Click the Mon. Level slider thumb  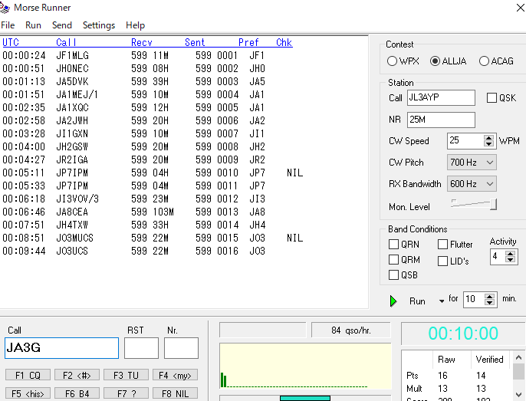pyautogui.click(x=493, y=205)
